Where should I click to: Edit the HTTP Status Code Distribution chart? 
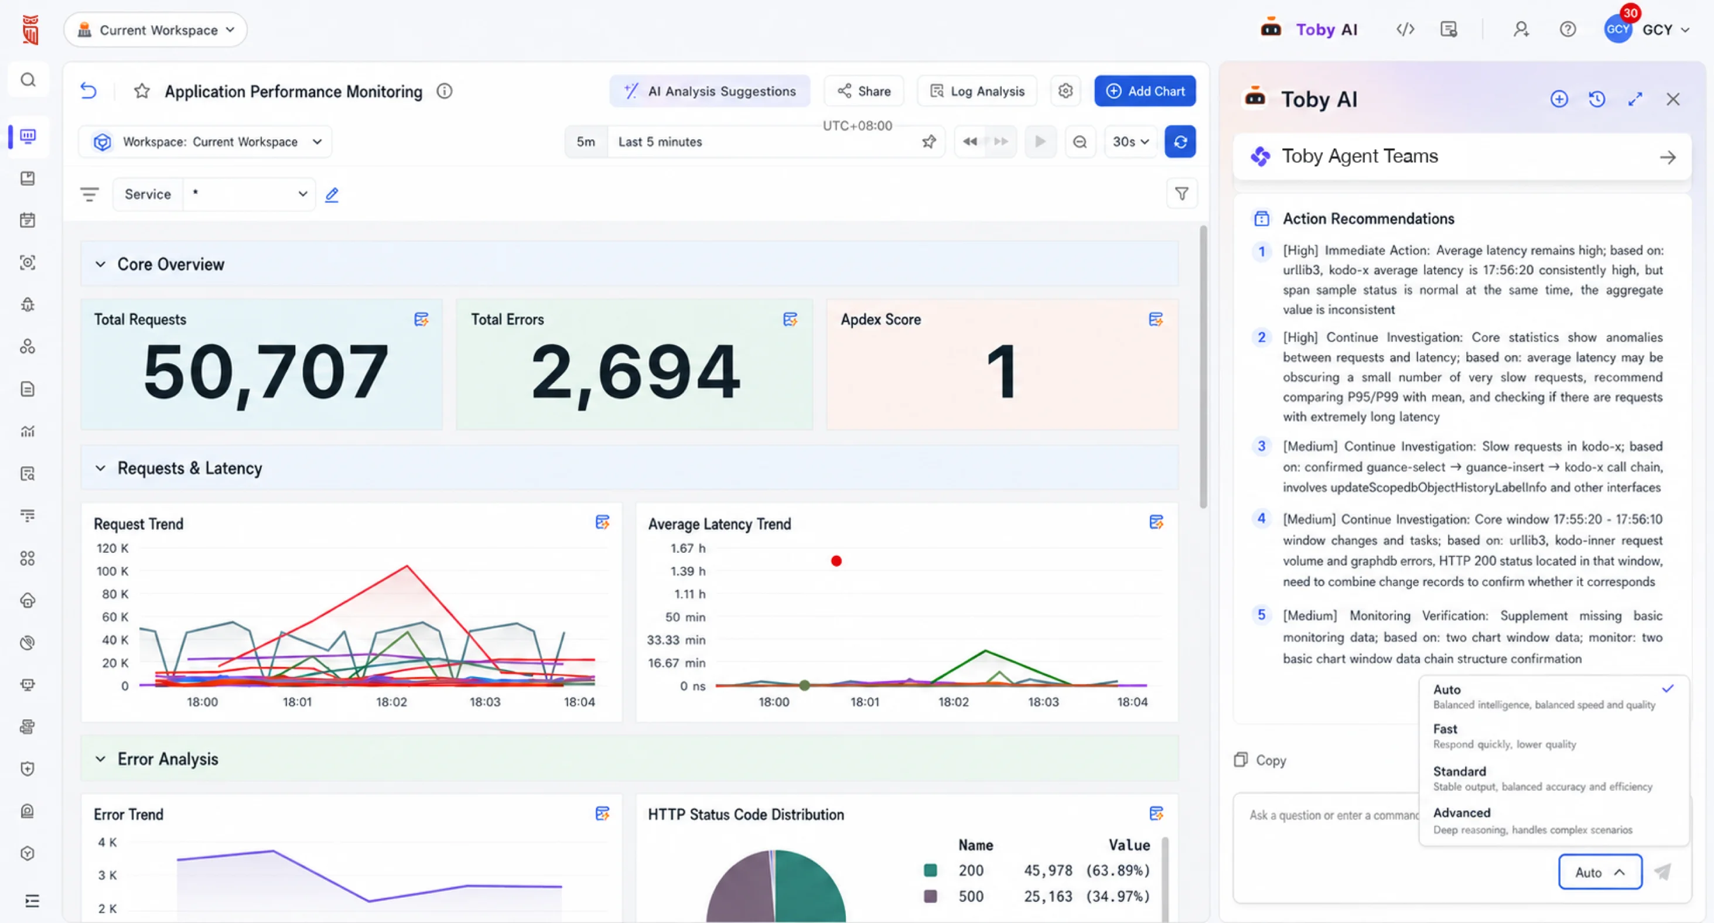click(x=1156, y=813)
